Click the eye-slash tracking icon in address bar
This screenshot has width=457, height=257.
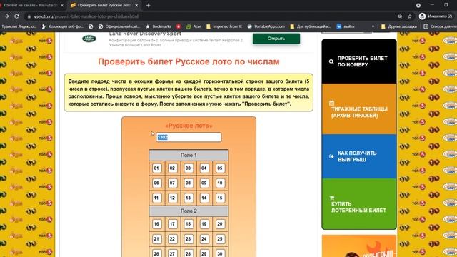click(x=400, y=16)
